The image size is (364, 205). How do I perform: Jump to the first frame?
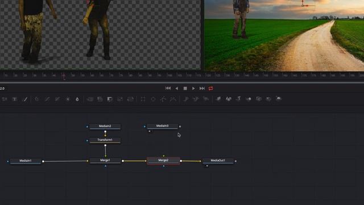(x=168, y=88)
